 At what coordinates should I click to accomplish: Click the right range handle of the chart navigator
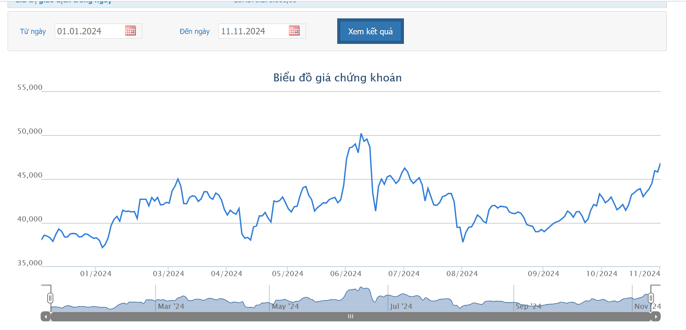click(651, 298)
